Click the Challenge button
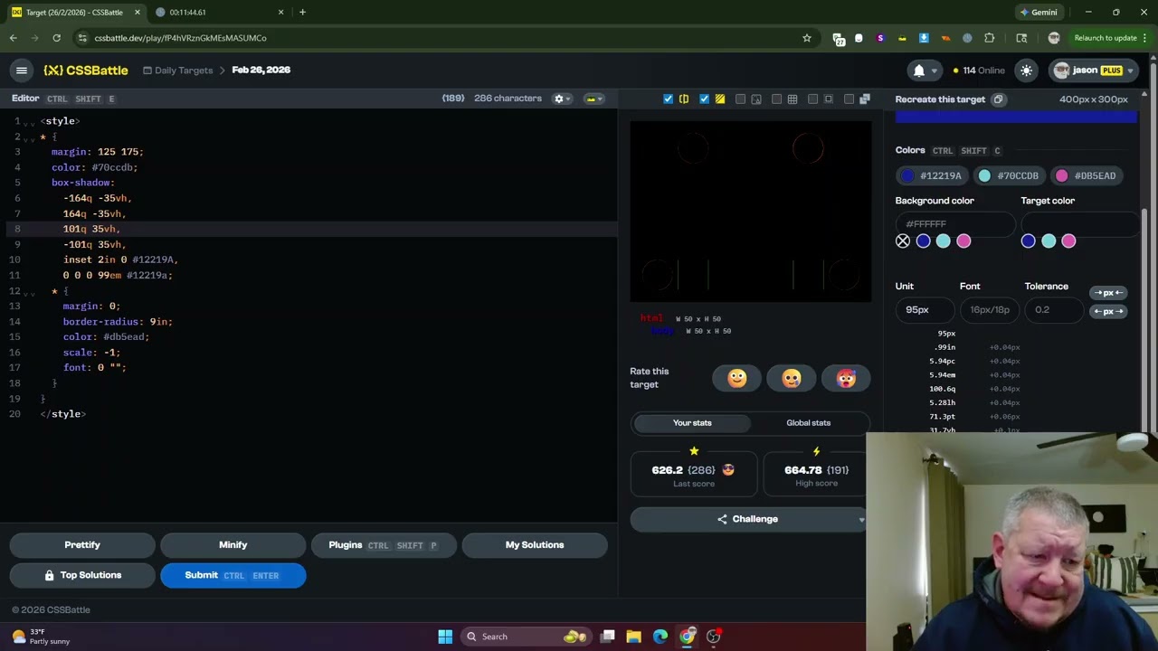Screen dimensions: 1158x651 tap(747, 519)
